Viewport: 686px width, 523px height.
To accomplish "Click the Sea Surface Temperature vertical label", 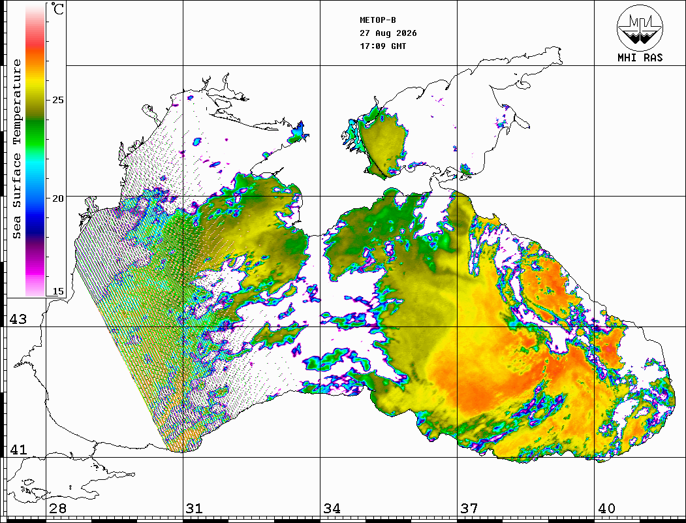I will [16, 149].
